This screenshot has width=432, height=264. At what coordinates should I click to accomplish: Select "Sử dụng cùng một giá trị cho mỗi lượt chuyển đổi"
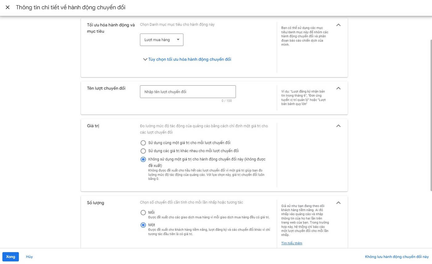pos(143,143)
